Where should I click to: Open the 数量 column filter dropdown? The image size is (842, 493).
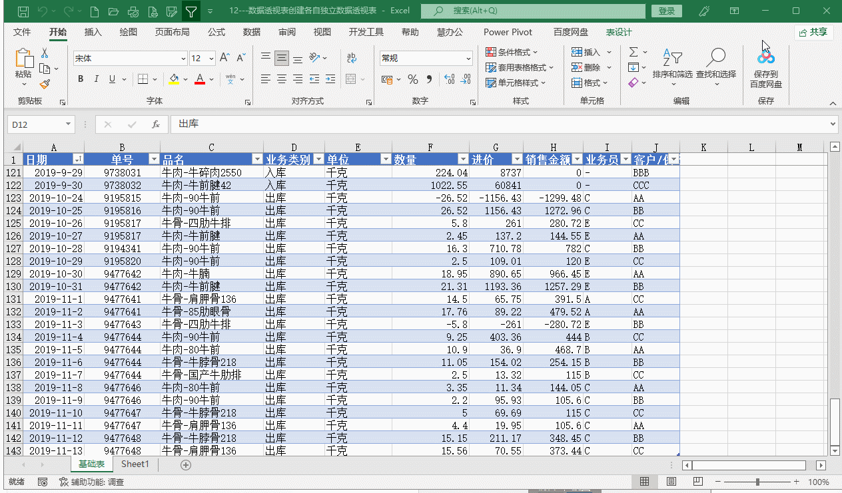pyautogui.click(x=464, y=160)
